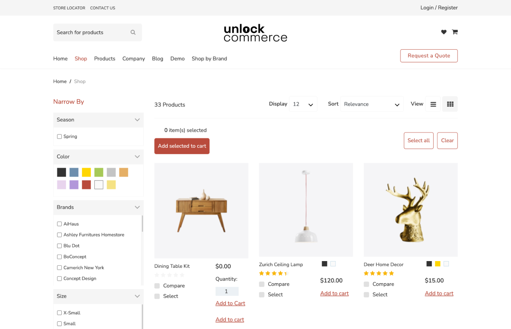Tick Compare for Zurich Ceiling Lamp

click(261, 284)
